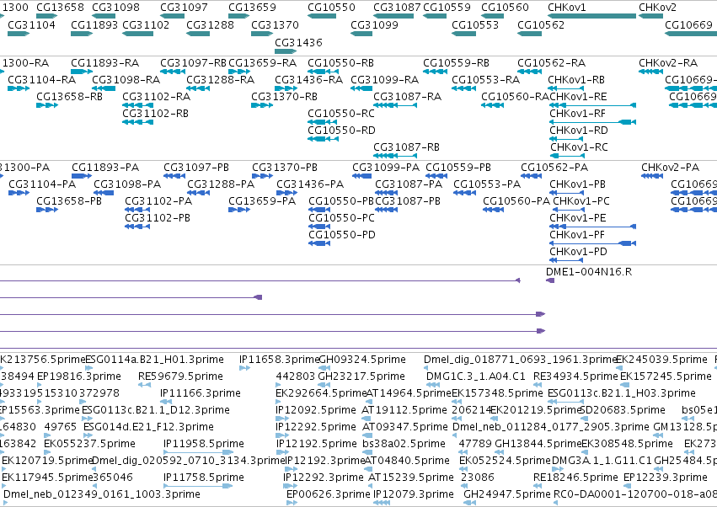Select the CG31104 gene label
Screen dimensions: 717x507
point(31,24)
